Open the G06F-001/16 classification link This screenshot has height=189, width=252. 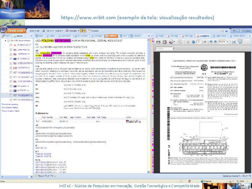pos(41,148)
